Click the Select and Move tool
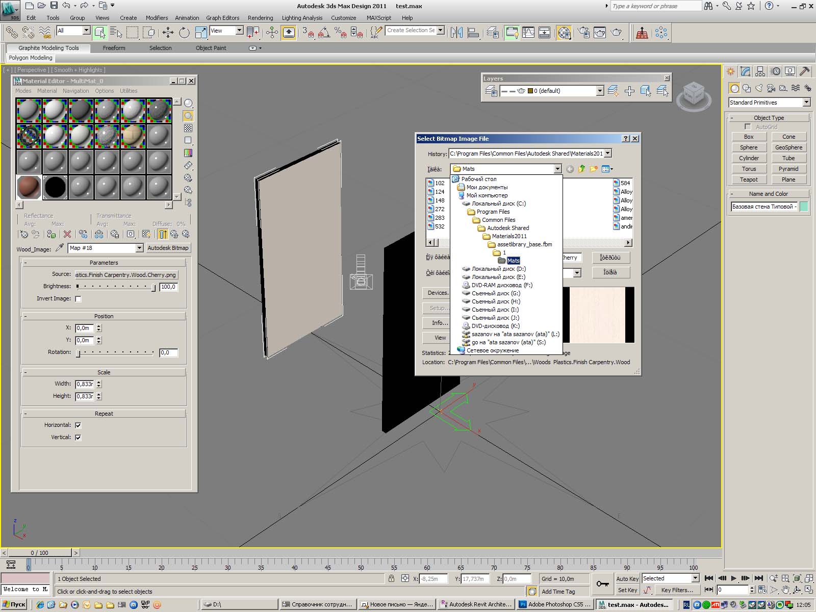 (x=168, y=33)
